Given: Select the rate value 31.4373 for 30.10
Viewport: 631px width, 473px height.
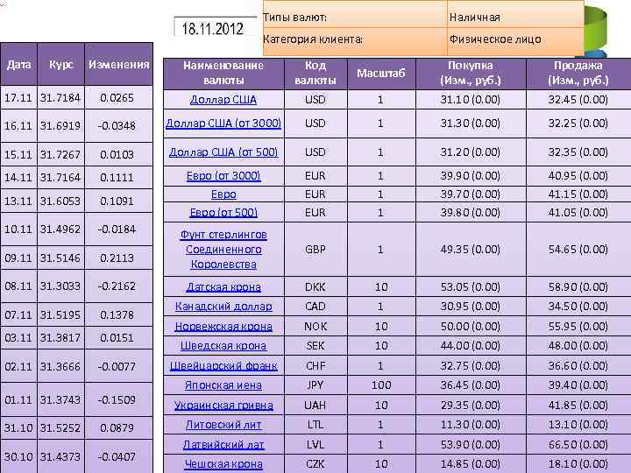Looking at the screenshot, I should [60, 456].
